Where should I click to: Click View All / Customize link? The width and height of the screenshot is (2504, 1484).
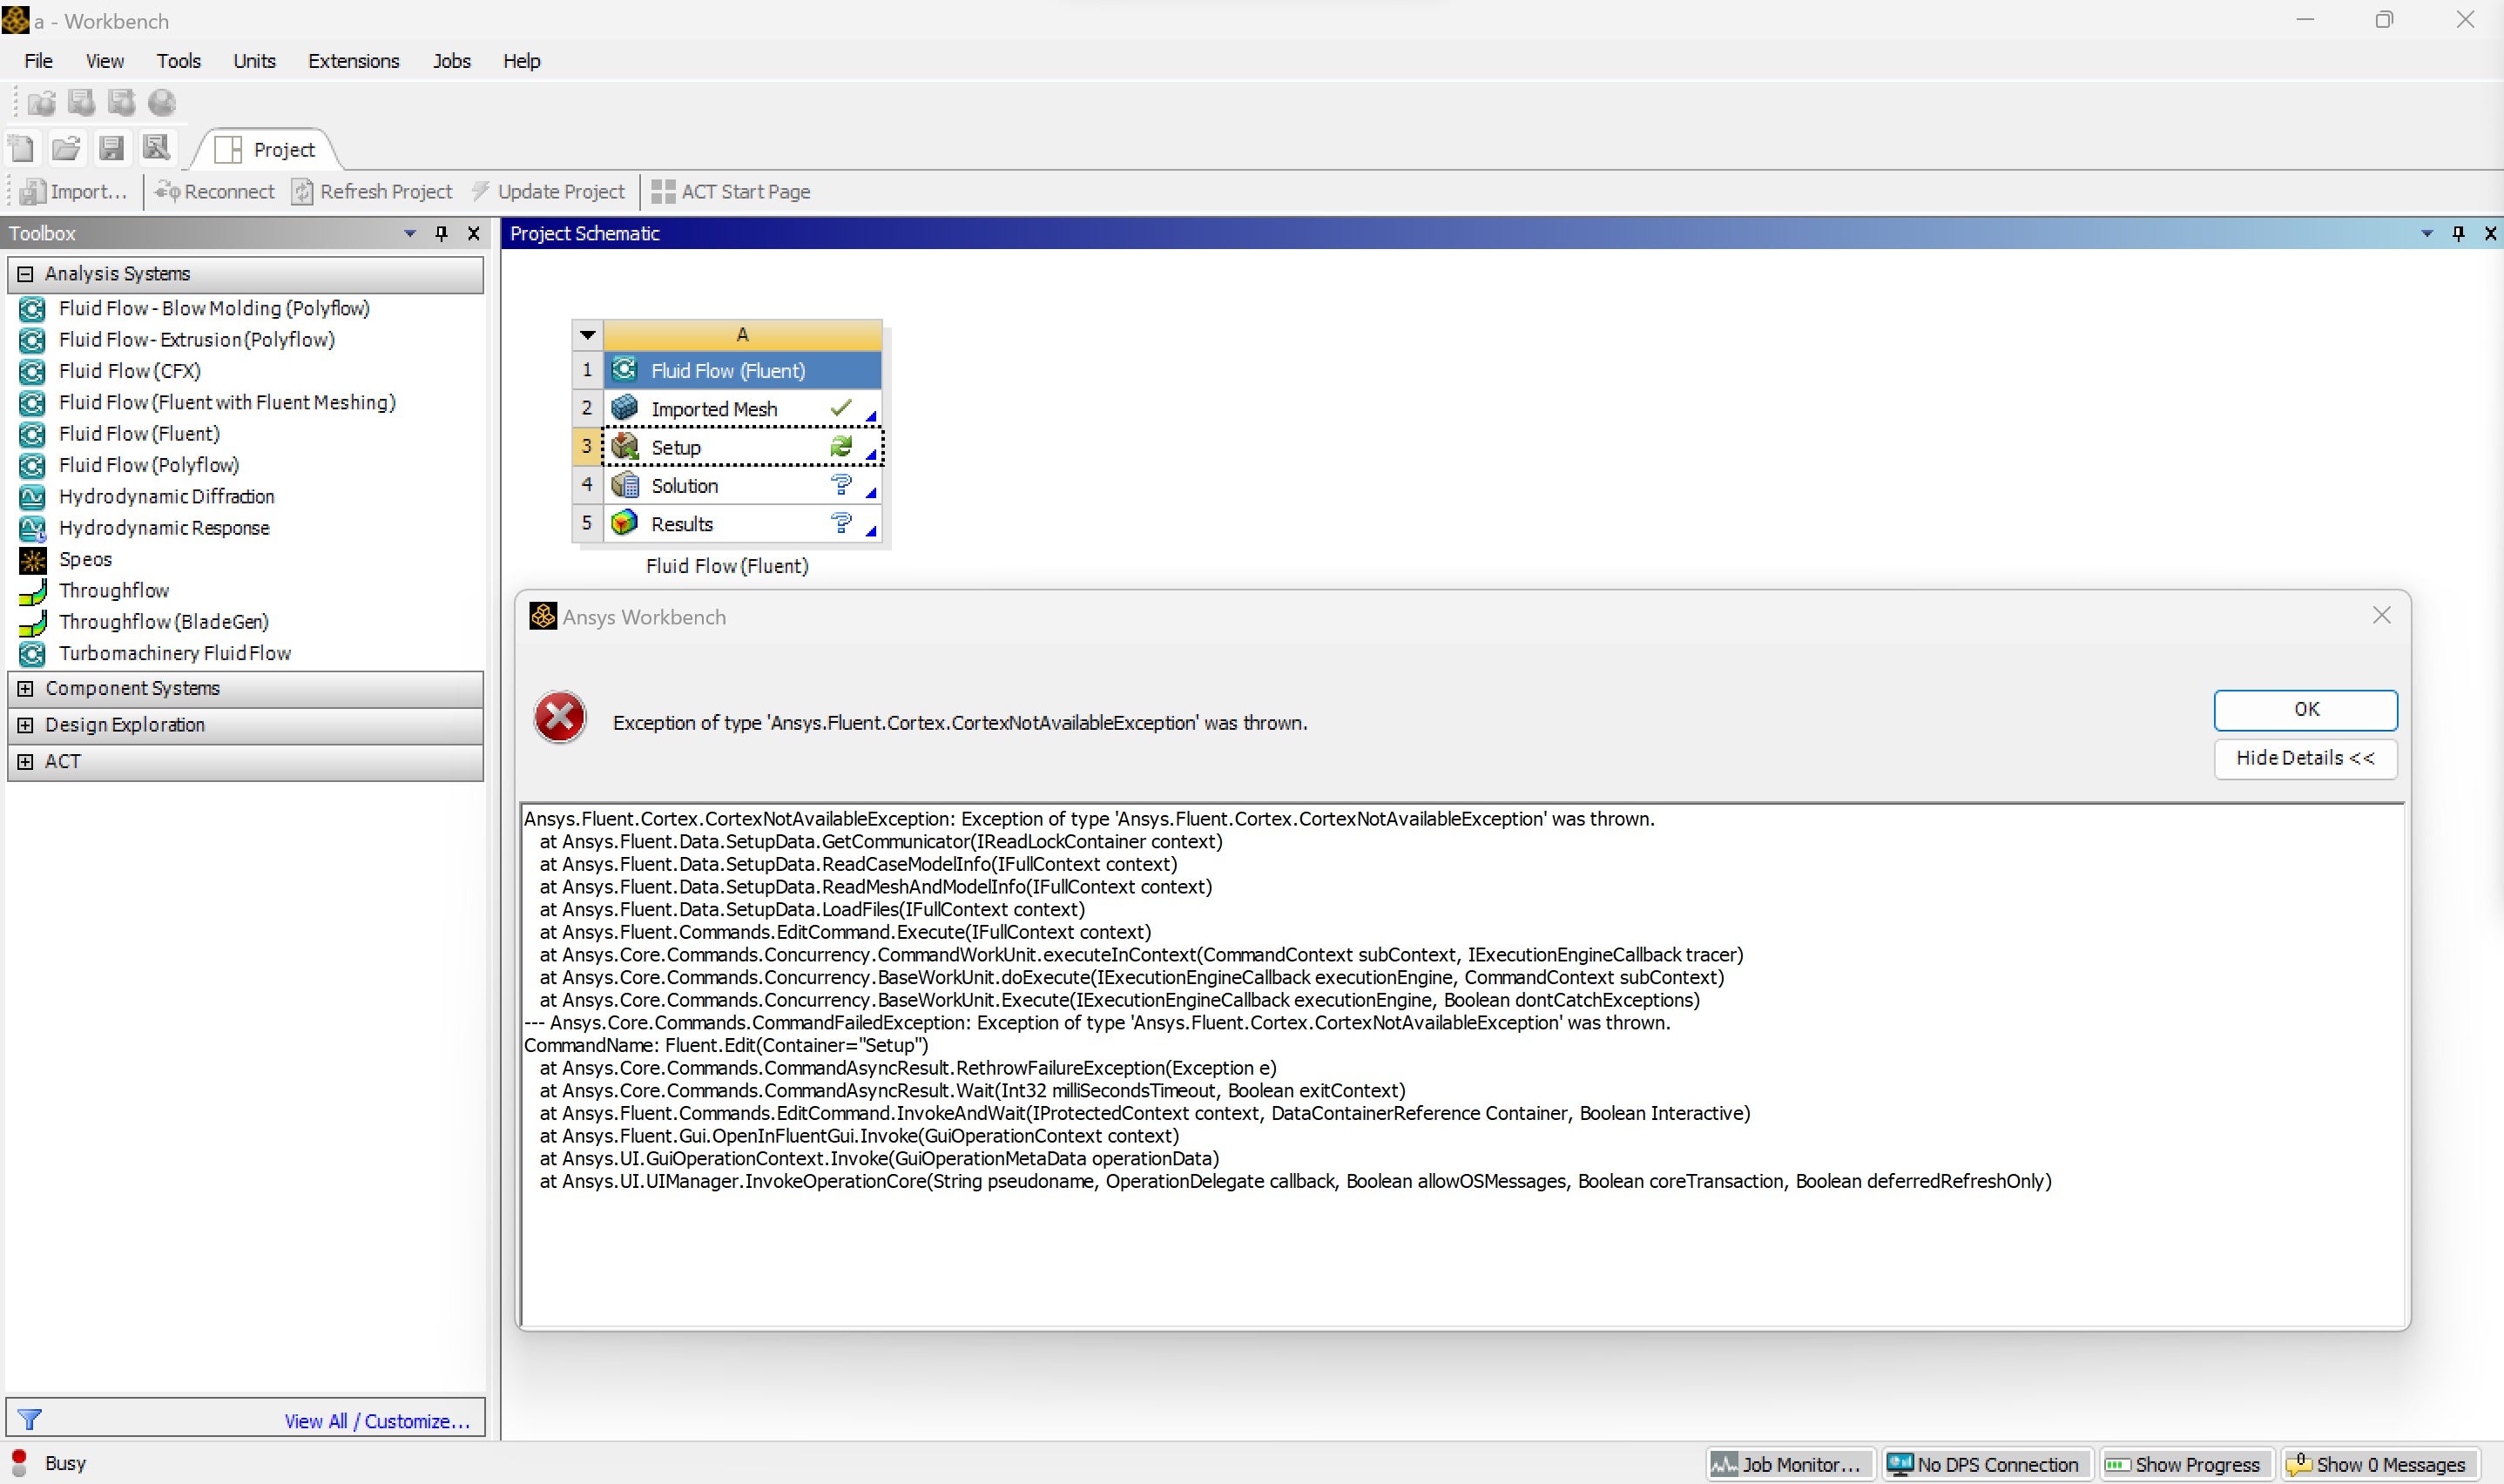pyautogui.click(x=377, y=1421)
